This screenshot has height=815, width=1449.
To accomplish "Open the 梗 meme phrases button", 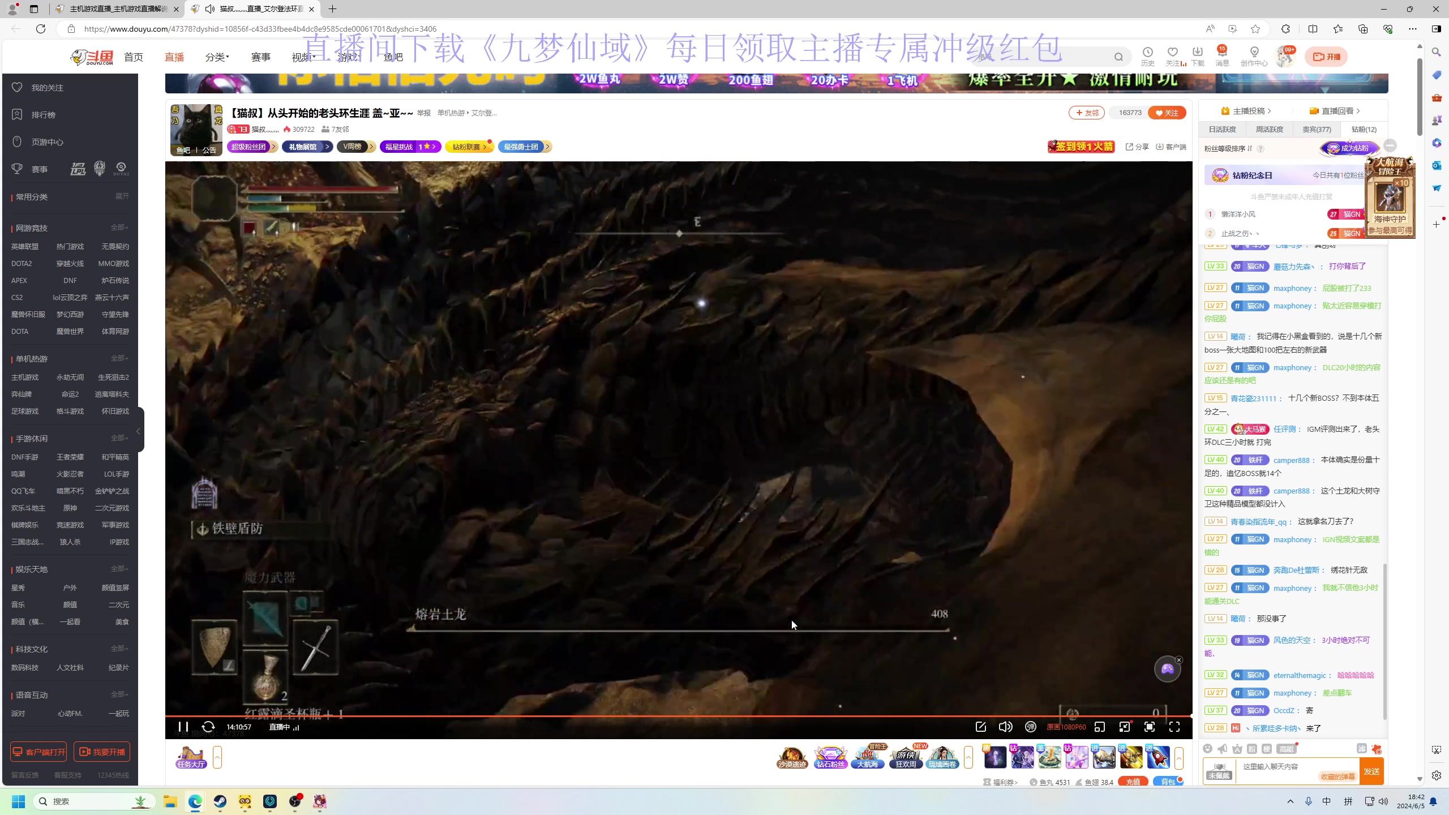I will (1267, 749).
